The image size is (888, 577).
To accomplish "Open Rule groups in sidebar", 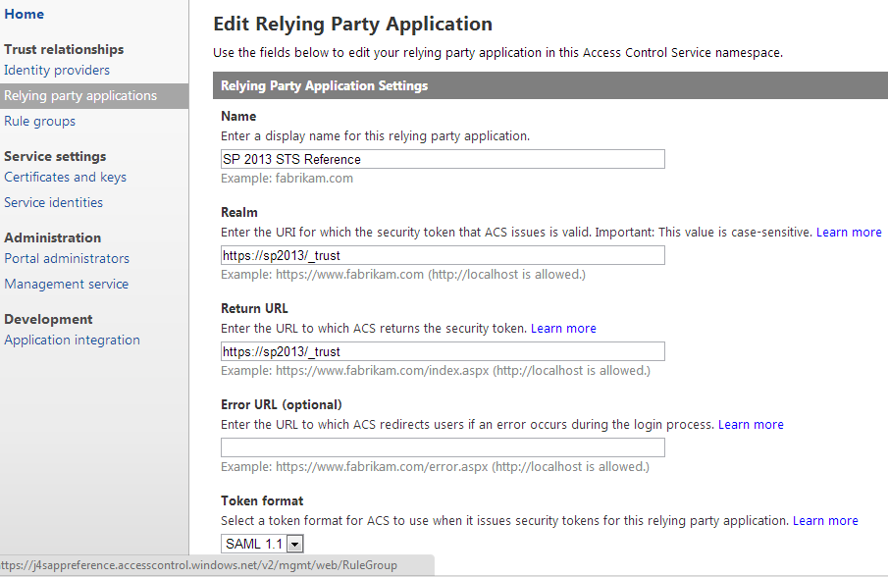I will tap(39, 121).
